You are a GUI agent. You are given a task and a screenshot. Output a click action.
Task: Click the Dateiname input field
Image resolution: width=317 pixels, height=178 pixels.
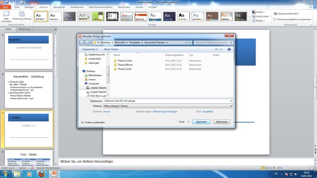(166, 101)
